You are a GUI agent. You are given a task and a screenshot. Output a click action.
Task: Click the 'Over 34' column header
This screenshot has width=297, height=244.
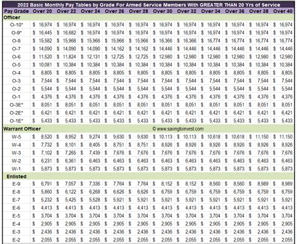coord(211,11)
